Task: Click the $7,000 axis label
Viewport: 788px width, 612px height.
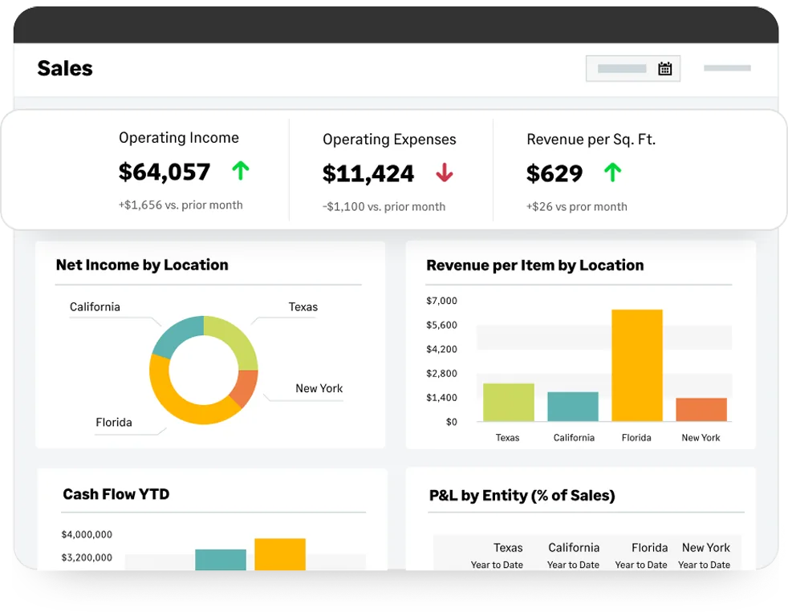Action: click(441, 301)
